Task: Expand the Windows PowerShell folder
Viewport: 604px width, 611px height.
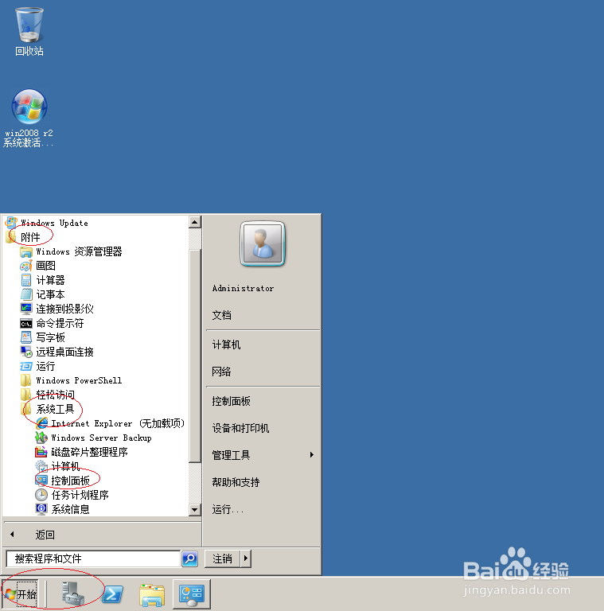Action: pyautogui.click(x=71, y=380)
